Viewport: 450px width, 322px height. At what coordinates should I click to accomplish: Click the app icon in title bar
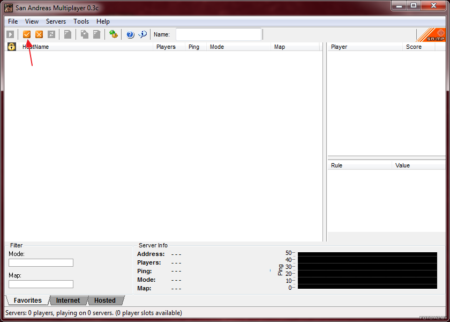9,8
